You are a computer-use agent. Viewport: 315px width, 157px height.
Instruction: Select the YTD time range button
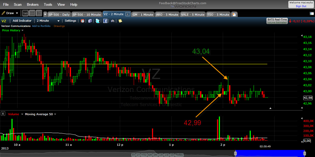[x=144, y=155]
